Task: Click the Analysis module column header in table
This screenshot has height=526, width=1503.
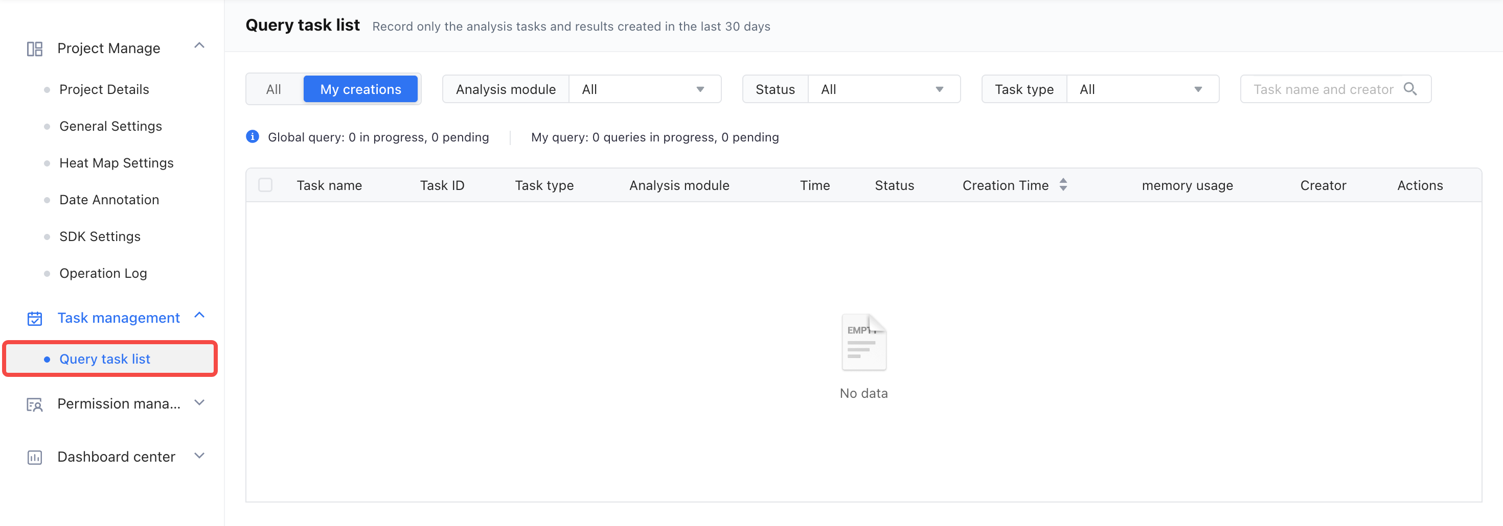Action: [x=679, y=185]
